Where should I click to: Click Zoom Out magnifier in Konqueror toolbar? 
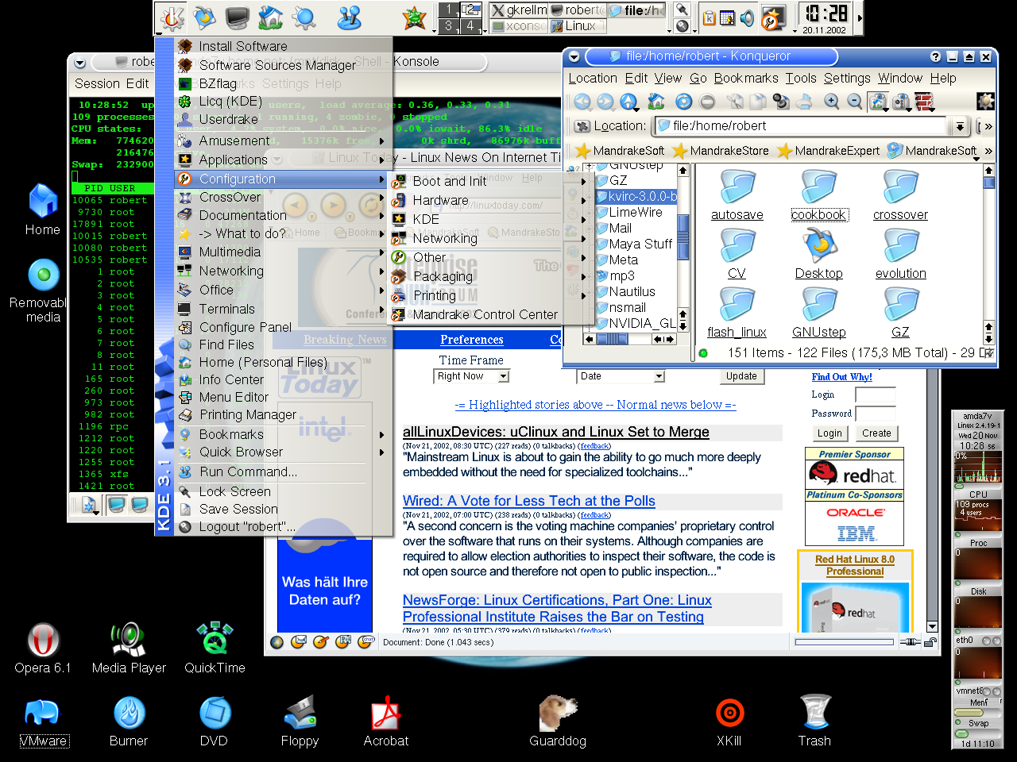854,102
